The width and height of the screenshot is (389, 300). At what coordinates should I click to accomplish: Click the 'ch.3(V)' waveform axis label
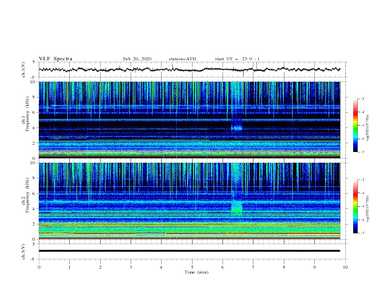tap(24, 251)
